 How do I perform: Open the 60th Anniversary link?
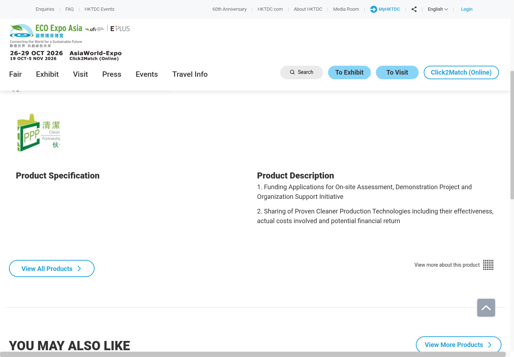coord(230,9)
